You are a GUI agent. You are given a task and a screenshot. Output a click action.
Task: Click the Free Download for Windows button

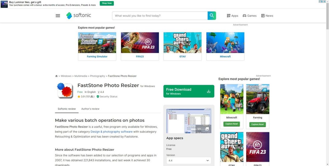189,91
